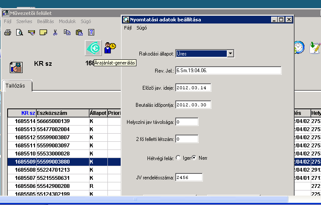
Task: Select Nem for Hétvégi felár
Action: point(194,158)
